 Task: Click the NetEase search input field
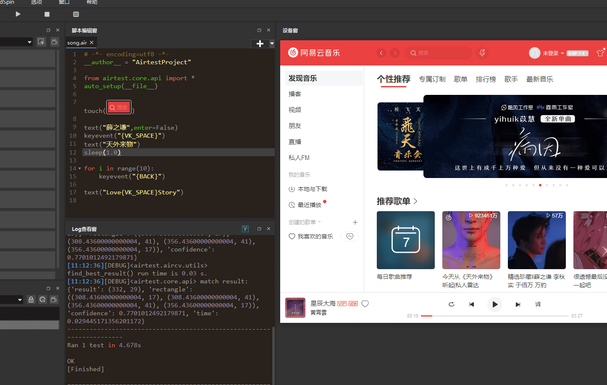click(439, 53)
